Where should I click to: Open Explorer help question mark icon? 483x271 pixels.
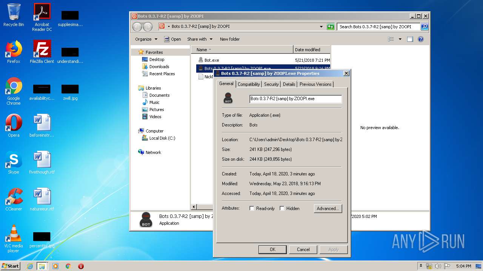pos(421,39)
